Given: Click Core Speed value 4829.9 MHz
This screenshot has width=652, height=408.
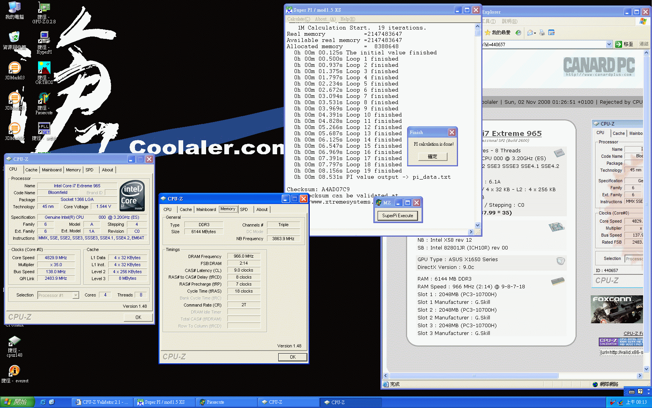Looking at the screenshot, I should [56, 258].
